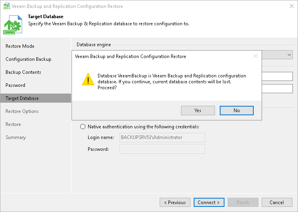Click the warning message text about database contents
This screenshot has width=298, height=212.
(x=172, y=82)
